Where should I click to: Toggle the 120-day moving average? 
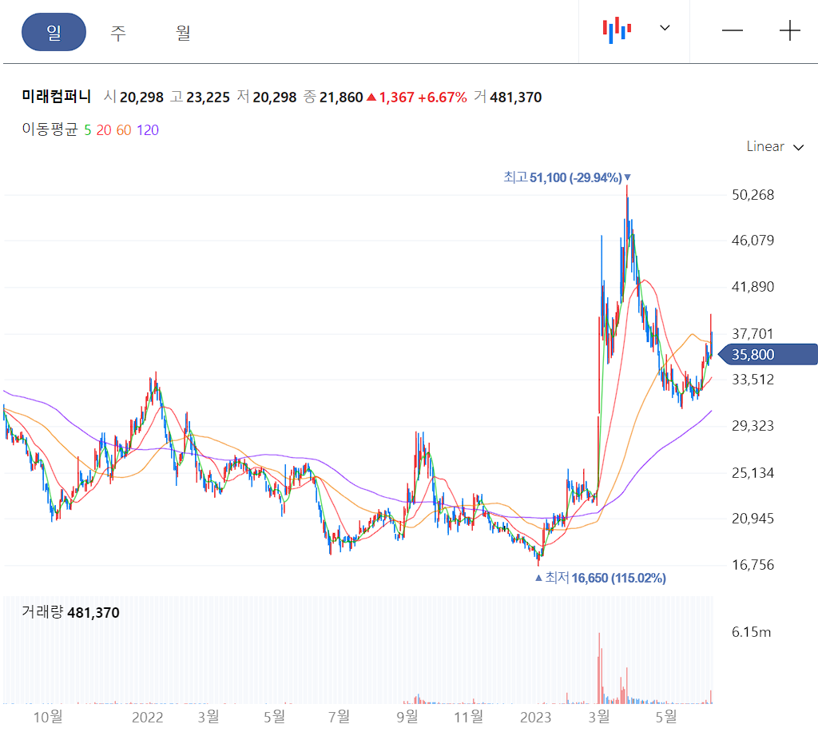tap(146, 129)
